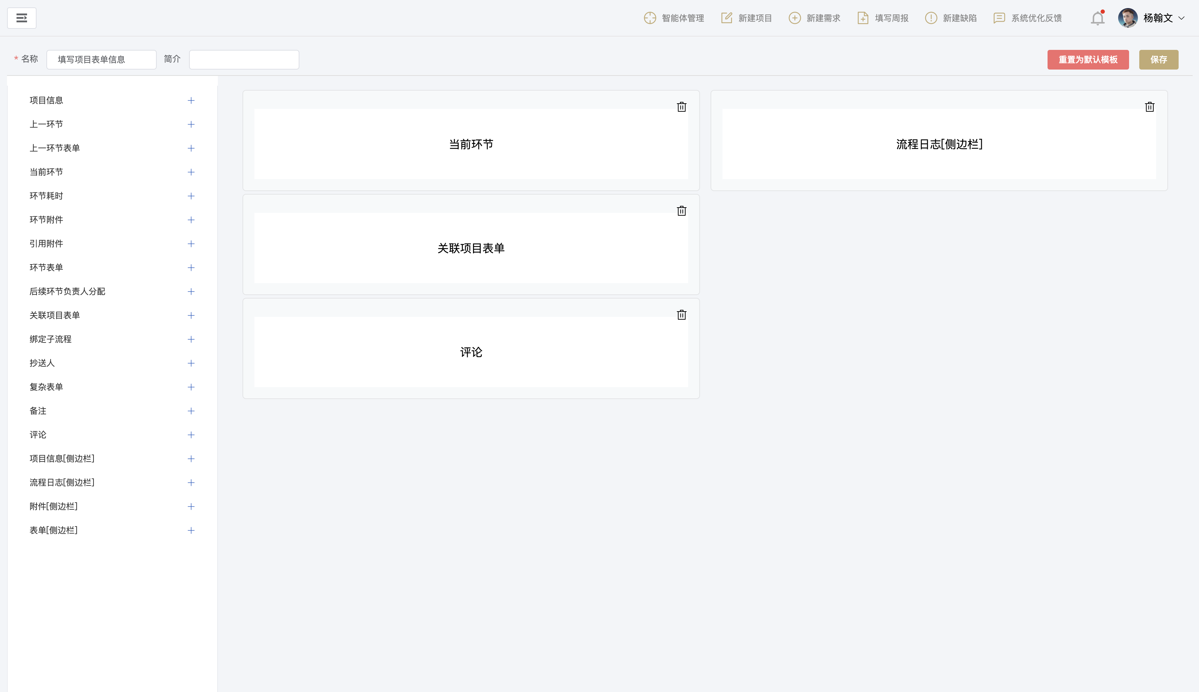1199x692 pixels.
Task: Add the 上一环节表单 module with plus icon
Action: [191, 148]
